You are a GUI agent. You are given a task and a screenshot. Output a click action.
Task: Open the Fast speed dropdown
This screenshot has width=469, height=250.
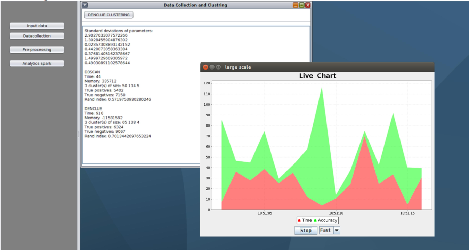[329, 230]
